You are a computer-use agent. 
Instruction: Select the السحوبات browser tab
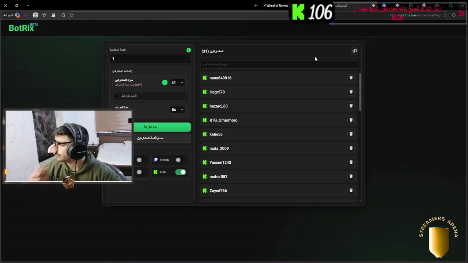coord(341,5)
